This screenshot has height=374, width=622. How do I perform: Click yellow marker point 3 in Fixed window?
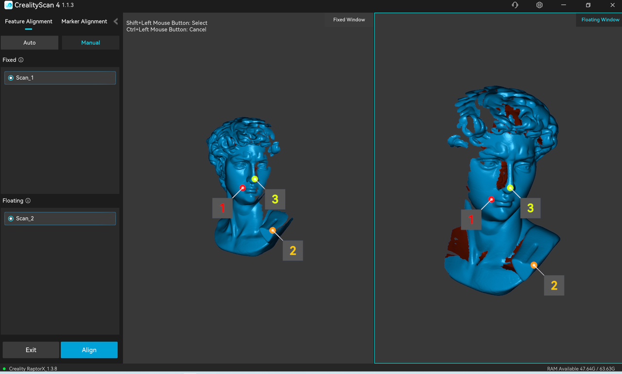tap(255, 179)
